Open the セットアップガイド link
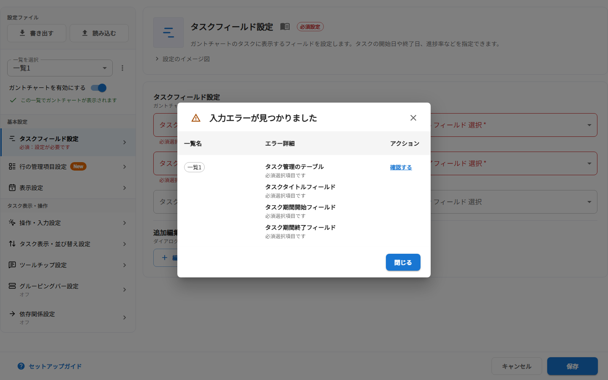This screenshot has height=380, width=608. click(55, 366)
